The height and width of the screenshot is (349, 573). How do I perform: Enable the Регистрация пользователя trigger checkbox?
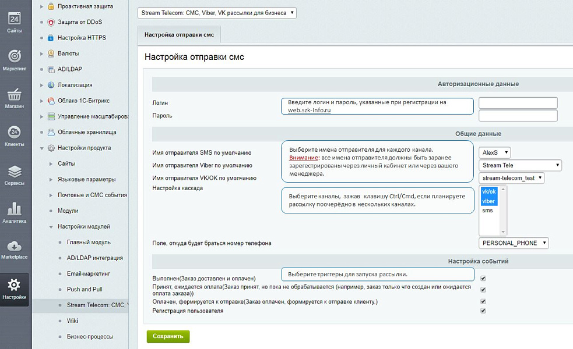tap(482, 311)
